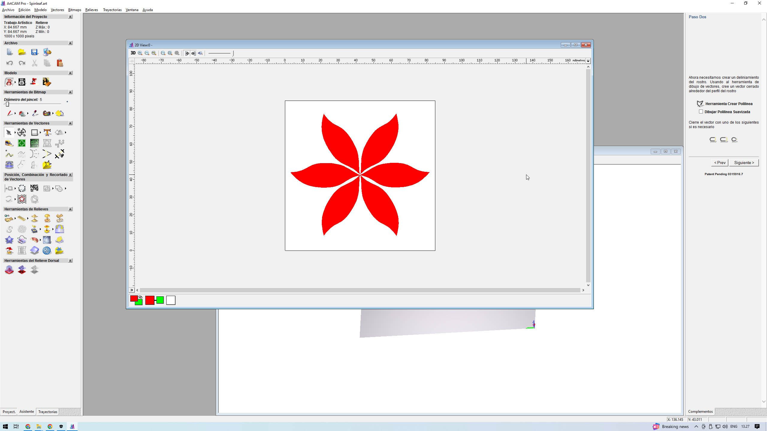Screen dimensions: 767x431
Task: Open the ruler units dropdown arrow
Action: tap(588, 61)
